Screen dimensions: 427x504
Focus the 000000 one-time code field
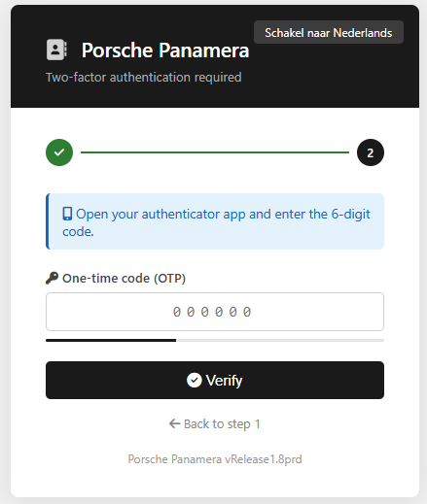point(215,312)
